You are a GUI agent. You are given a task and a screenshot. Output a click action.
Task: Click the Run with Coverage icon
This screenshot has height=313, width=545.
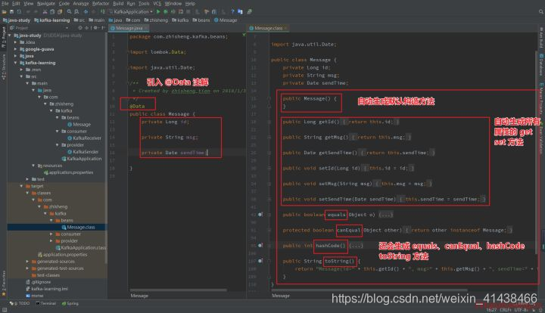(x=173, y=11)
